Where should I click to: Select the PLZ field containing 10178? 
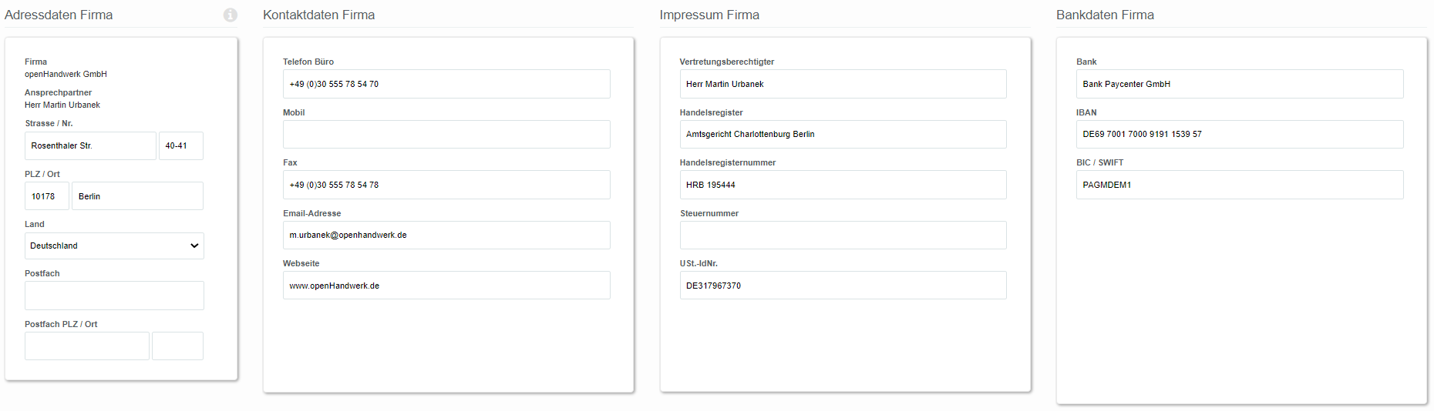pos(47,196)
